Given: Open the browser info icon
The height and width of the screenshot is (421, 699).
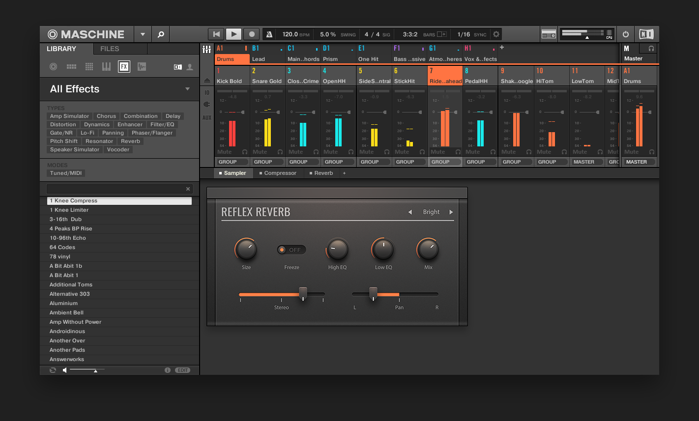Looking at the screenshot, I should click(x=168, y=370).
